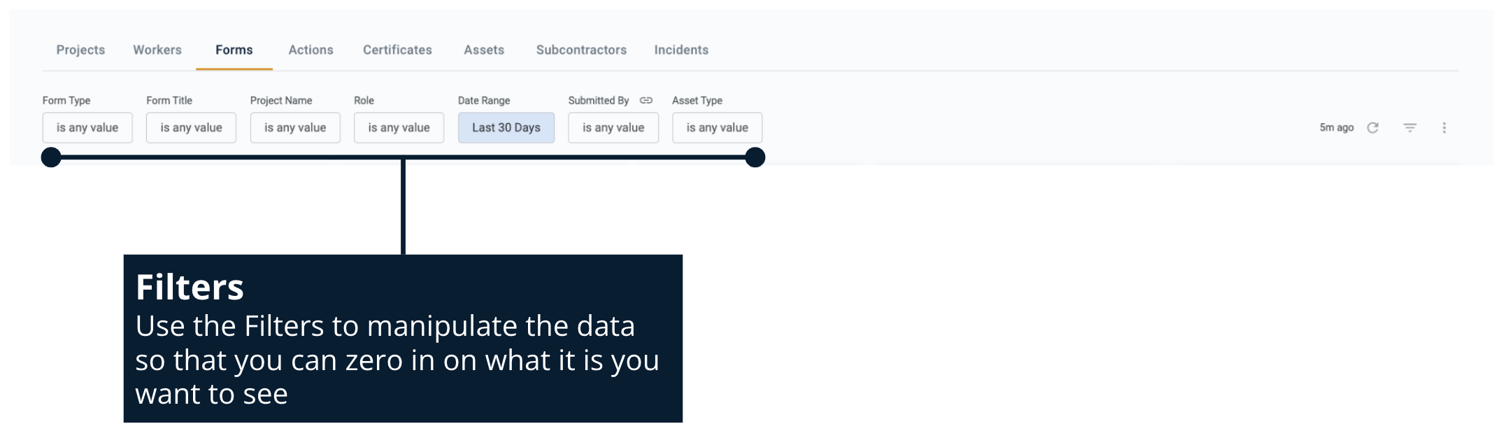
Task: Expand the Role filter
Action: [x=399, y=128]
